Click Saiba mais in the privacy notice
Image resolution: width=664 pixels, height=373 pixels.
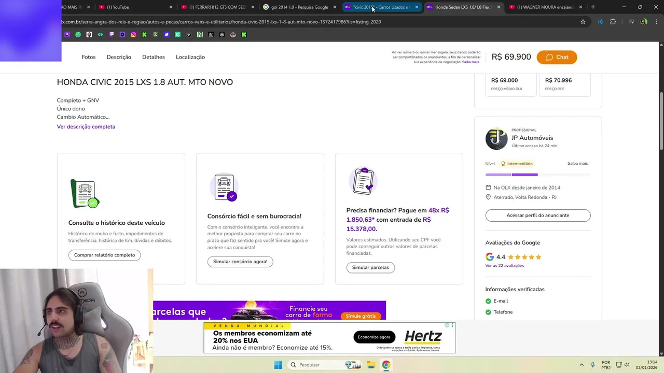(x=471, y=62)
